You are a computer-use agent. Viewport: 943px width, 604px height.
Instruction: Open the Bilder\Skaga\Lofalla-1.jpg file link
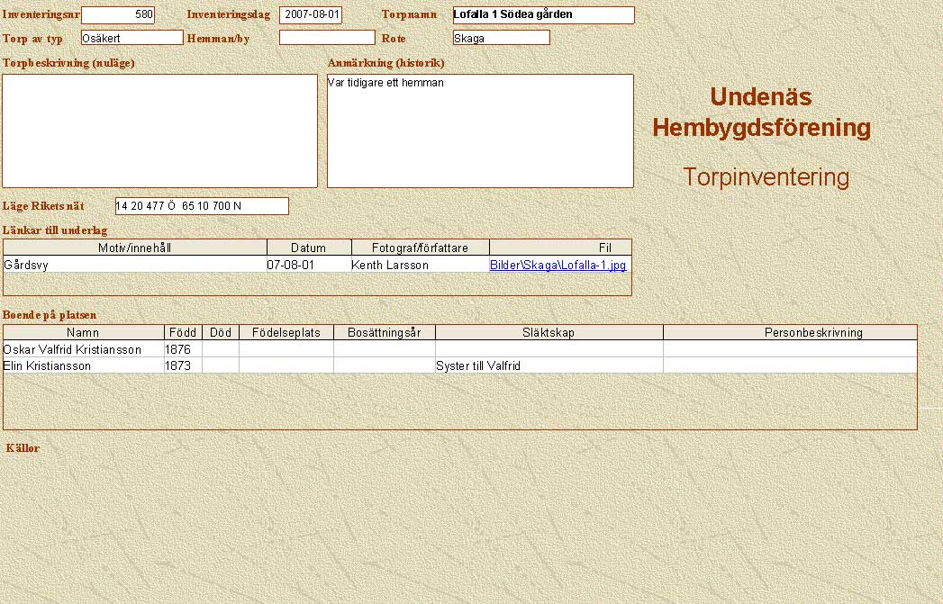pyautogui.click(x=558, y=266)
